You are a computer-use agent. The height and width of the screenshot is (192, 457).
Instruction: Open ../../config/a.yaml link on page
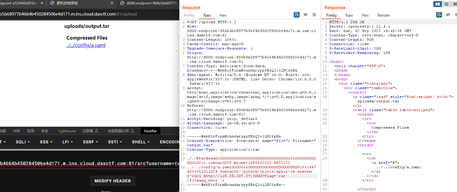[x=86, y=45]
